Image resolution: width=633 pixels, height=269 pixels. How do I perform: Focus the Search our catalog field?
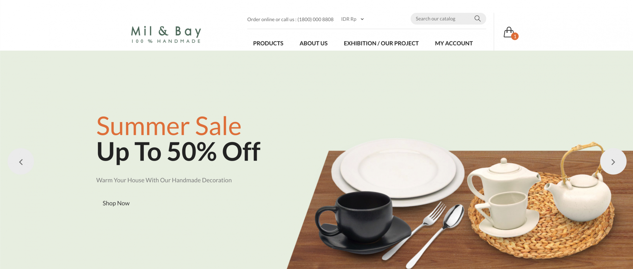[442, 19]
